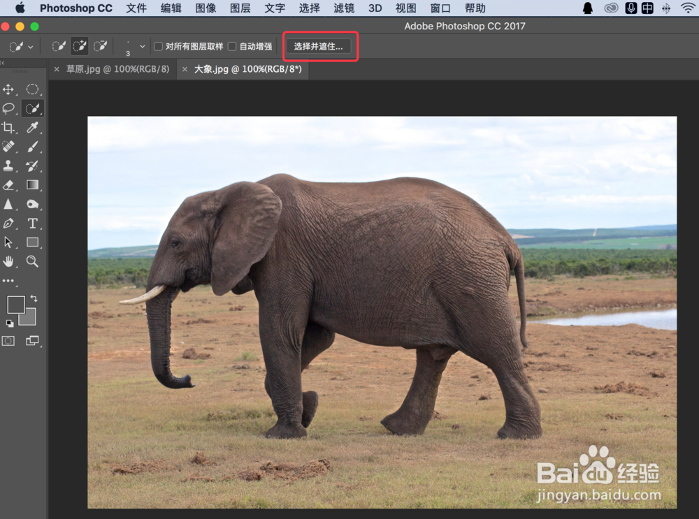Click the QQ penguin menu bar icon
Viewport: 699px width, 519px height.
point(588,8)
